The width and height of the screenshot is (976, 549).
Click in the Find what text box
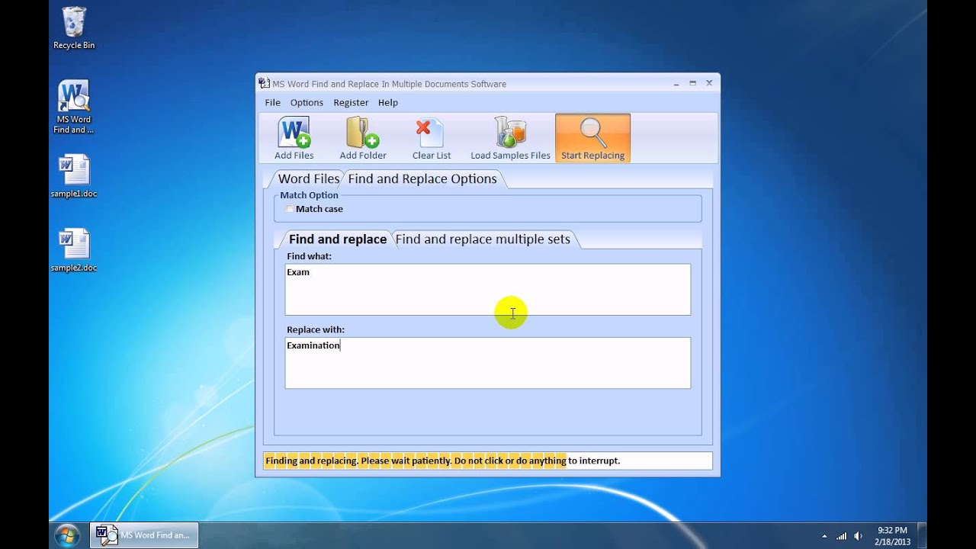click(488, 290)
